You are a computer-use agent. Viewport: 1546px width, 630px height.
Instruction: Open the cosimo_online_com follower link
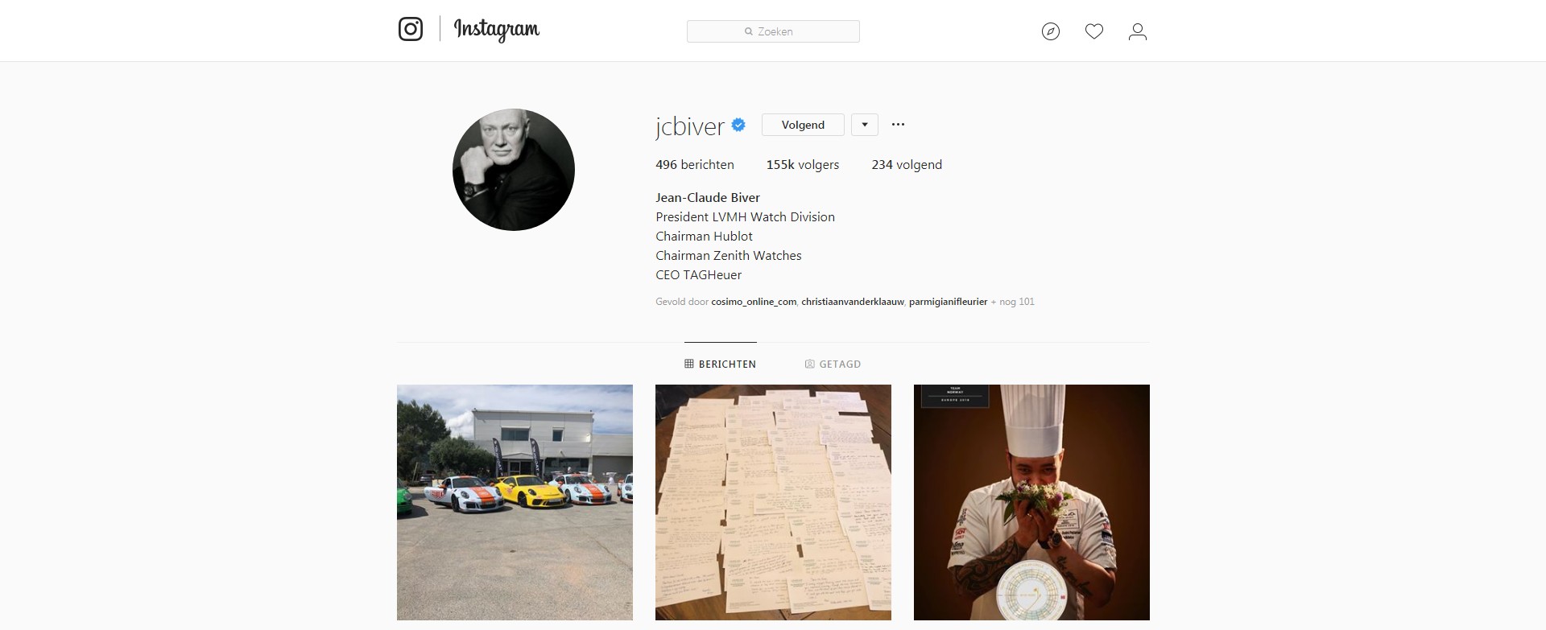(x=754, y=302)
